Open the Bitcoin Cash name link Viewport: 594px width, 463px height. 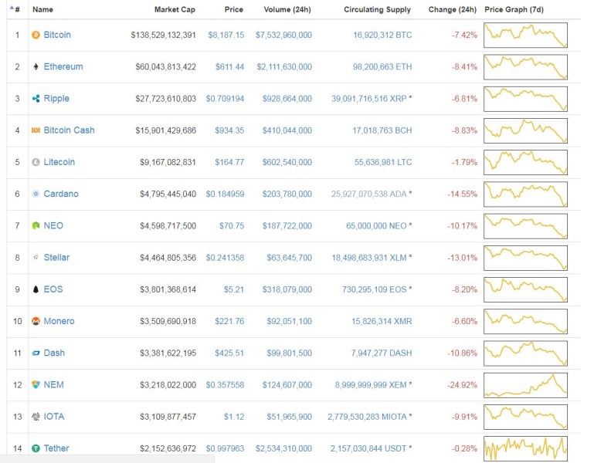[x=69, y=130]
